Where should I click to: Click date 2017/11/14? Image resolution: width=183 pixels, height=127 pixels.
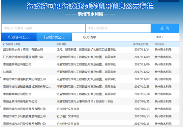(x=142, y=49)
